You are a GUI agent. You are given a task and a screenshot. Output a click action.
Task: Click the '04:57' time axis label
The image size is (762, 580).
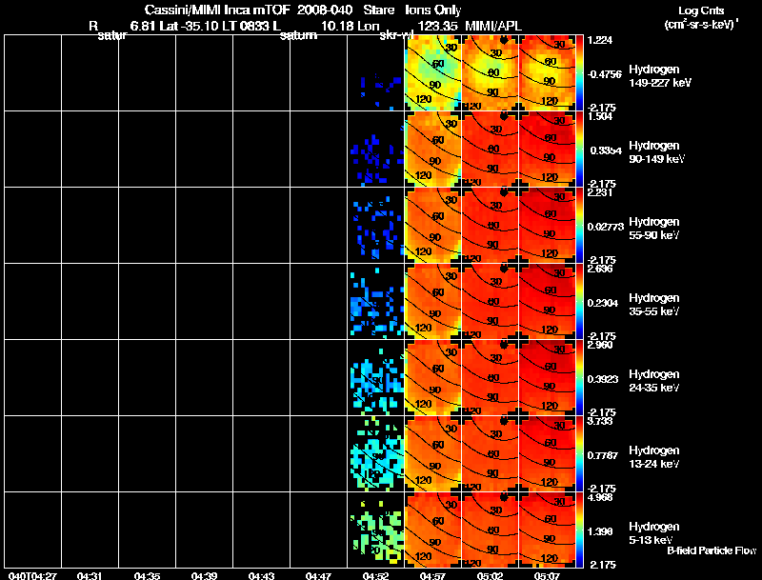(432, 576)
